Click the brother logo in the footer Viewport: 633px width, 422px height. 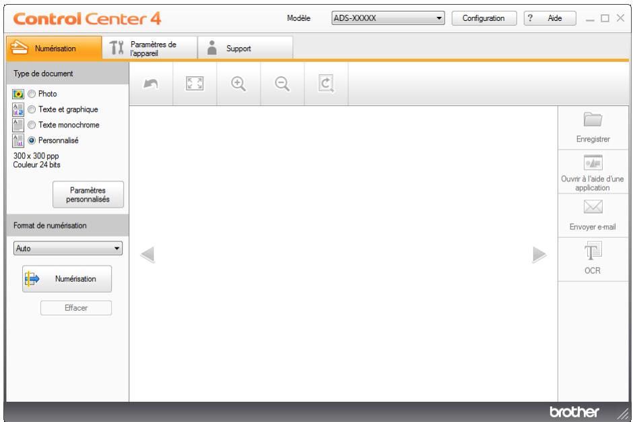pos(574,412)
